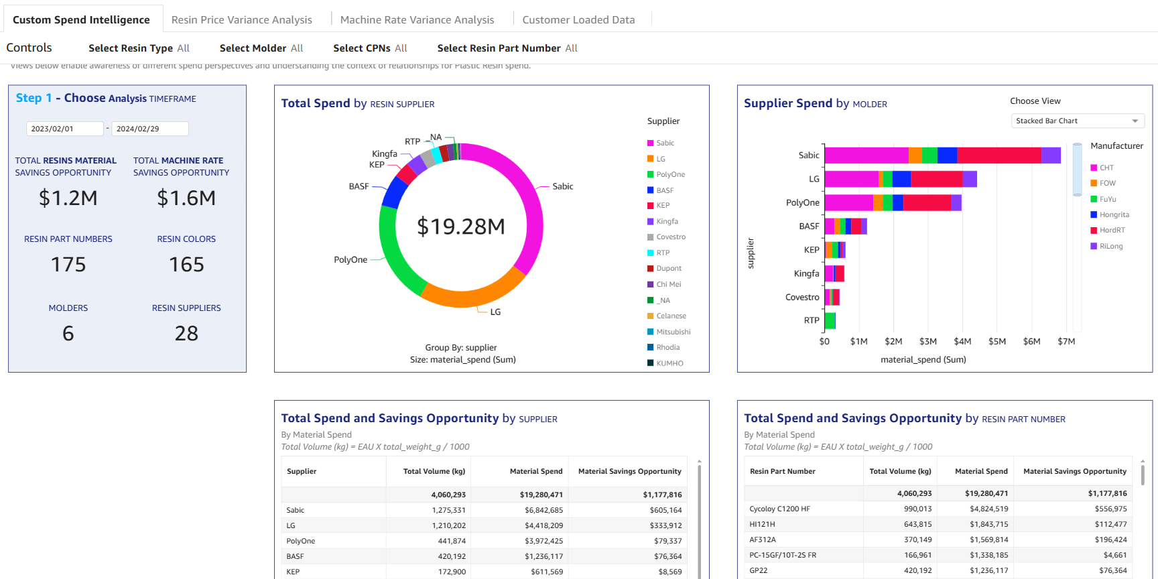Viewport: 1158px width, 579px height.
Task: Click the Resin Part Number column header
Action: tap(782, 472)
